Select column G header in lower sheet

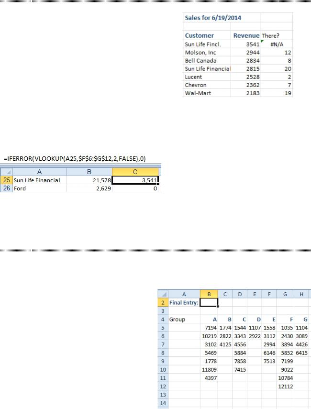click(285, 294)
